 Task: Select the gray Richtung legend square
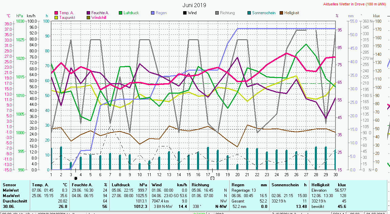click(217, 13)
